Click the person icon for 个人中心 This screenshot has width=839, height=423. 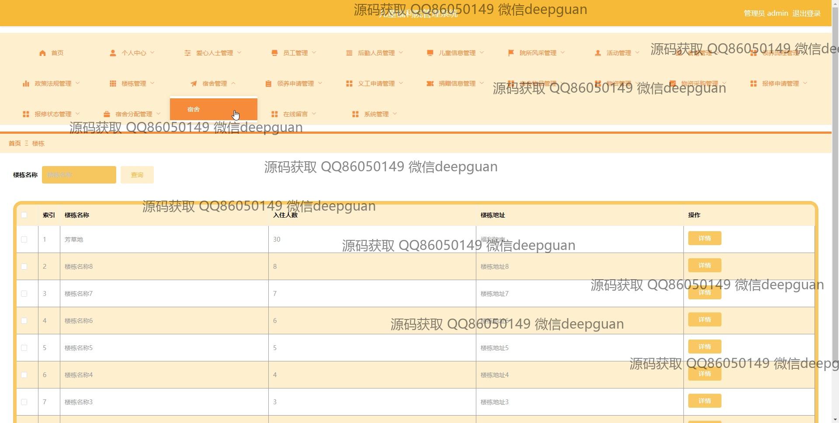click(x=113, y=53)
